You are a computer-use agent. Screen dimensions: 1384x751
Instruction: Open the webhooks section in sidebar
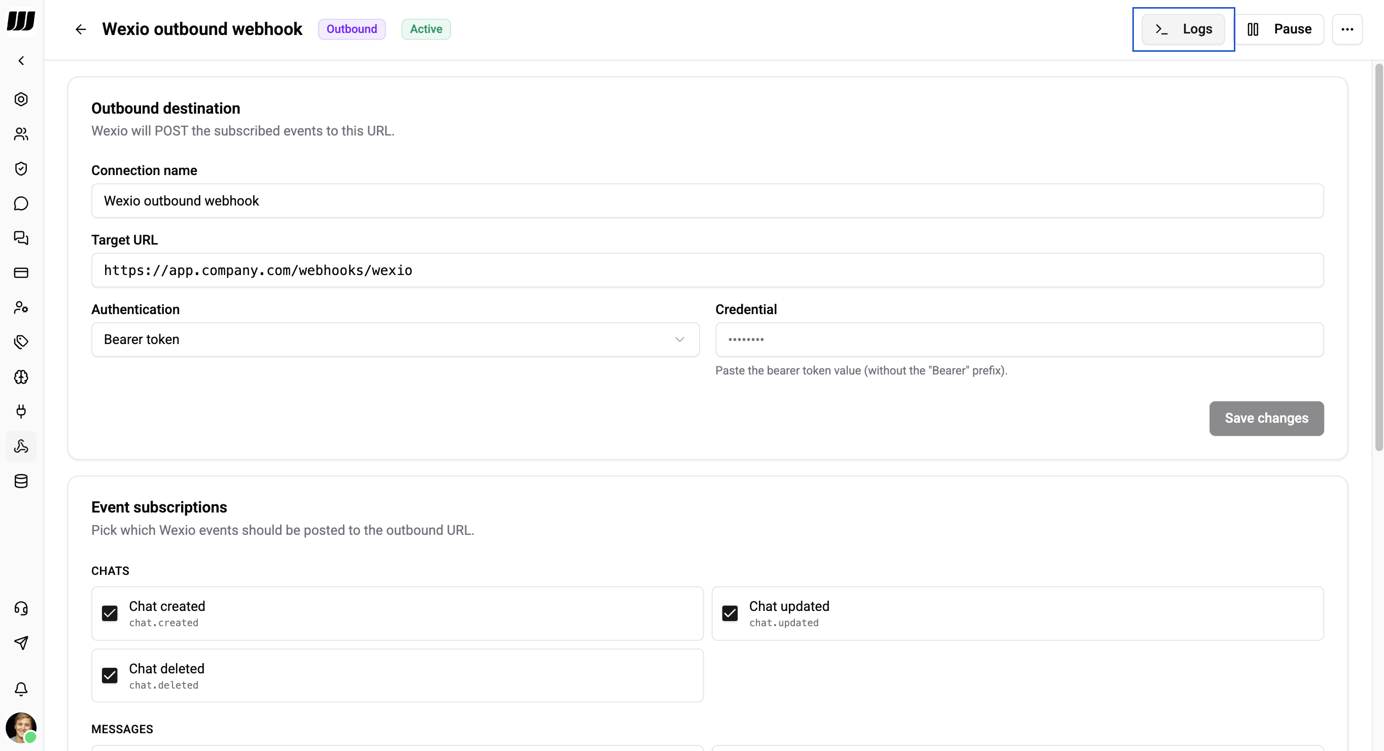21,446
